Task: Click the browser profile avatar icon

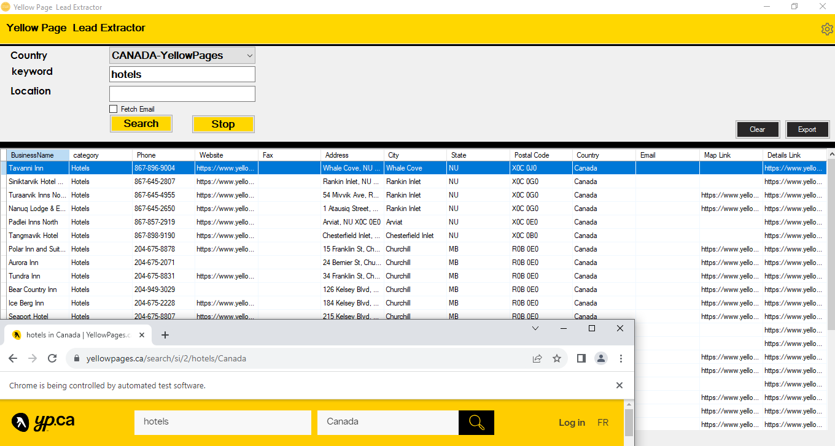Action: pyautogui.click(x=600, y=358)
